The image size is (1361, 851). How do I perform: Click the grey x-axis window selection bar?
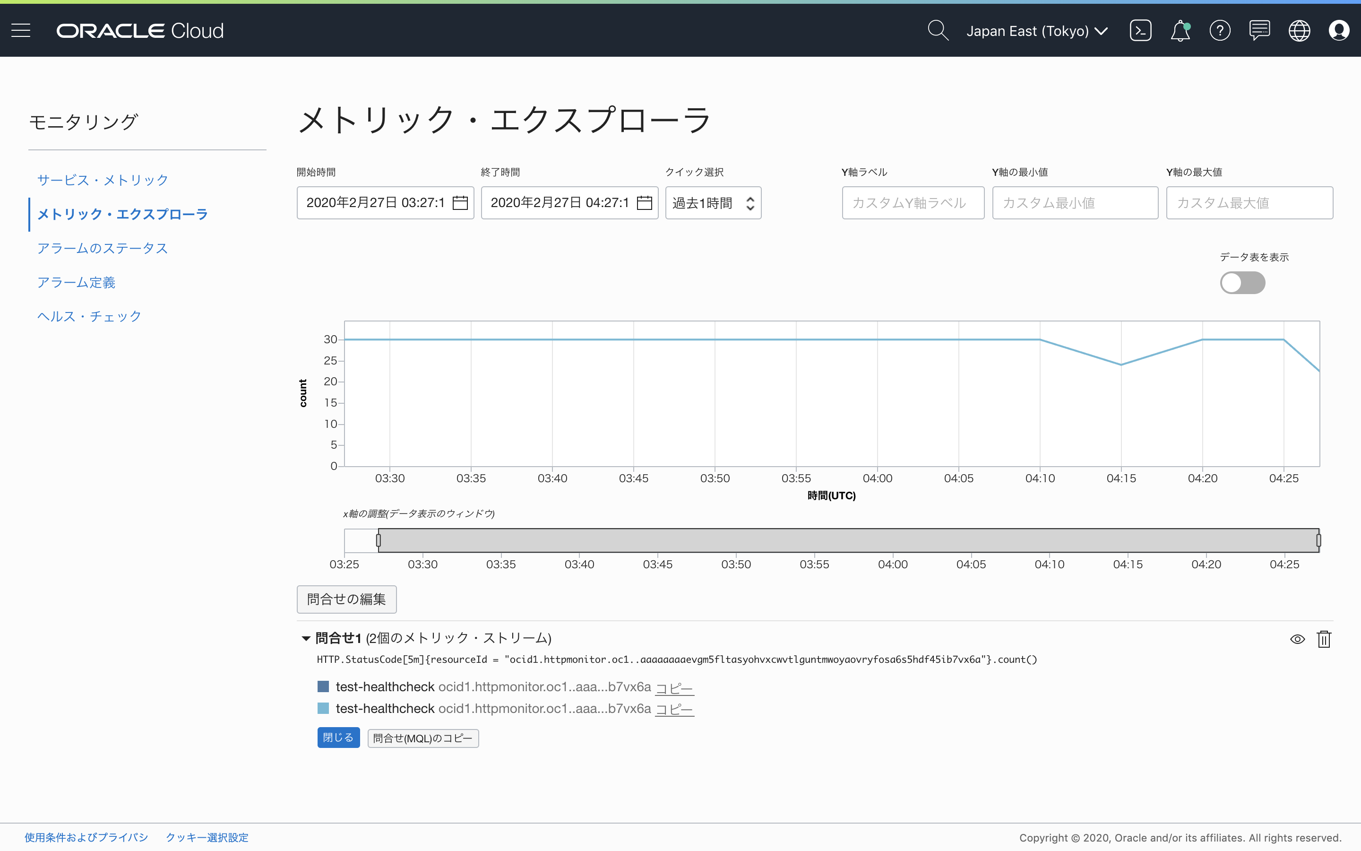[x=849, y=540]
